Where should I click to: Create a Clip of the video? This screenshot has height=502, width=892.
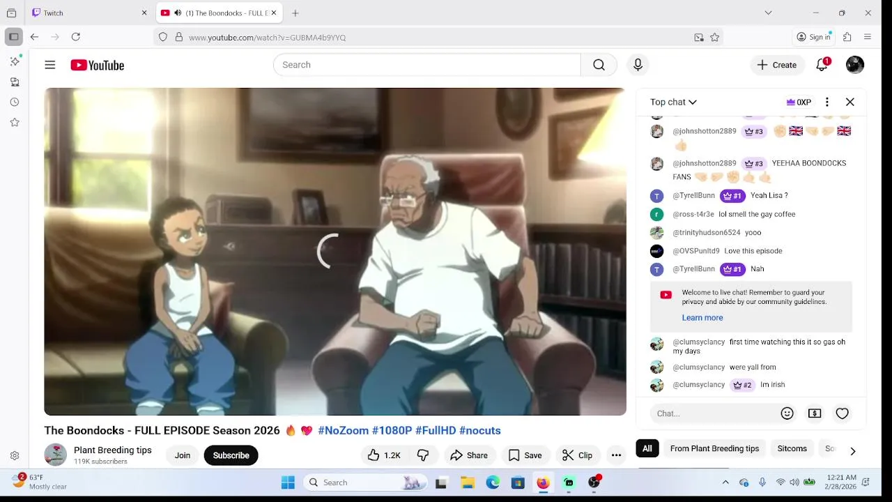[577, 455]
